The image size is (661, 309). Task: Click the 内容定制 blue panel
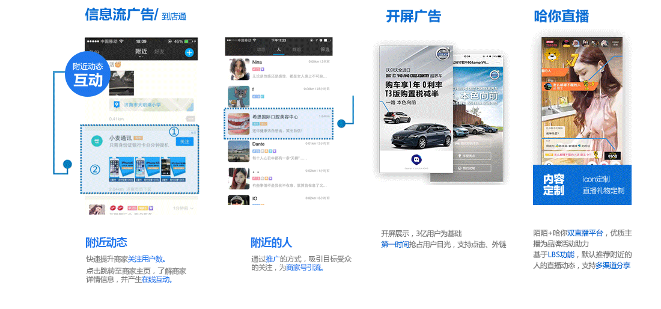point(582,185)
